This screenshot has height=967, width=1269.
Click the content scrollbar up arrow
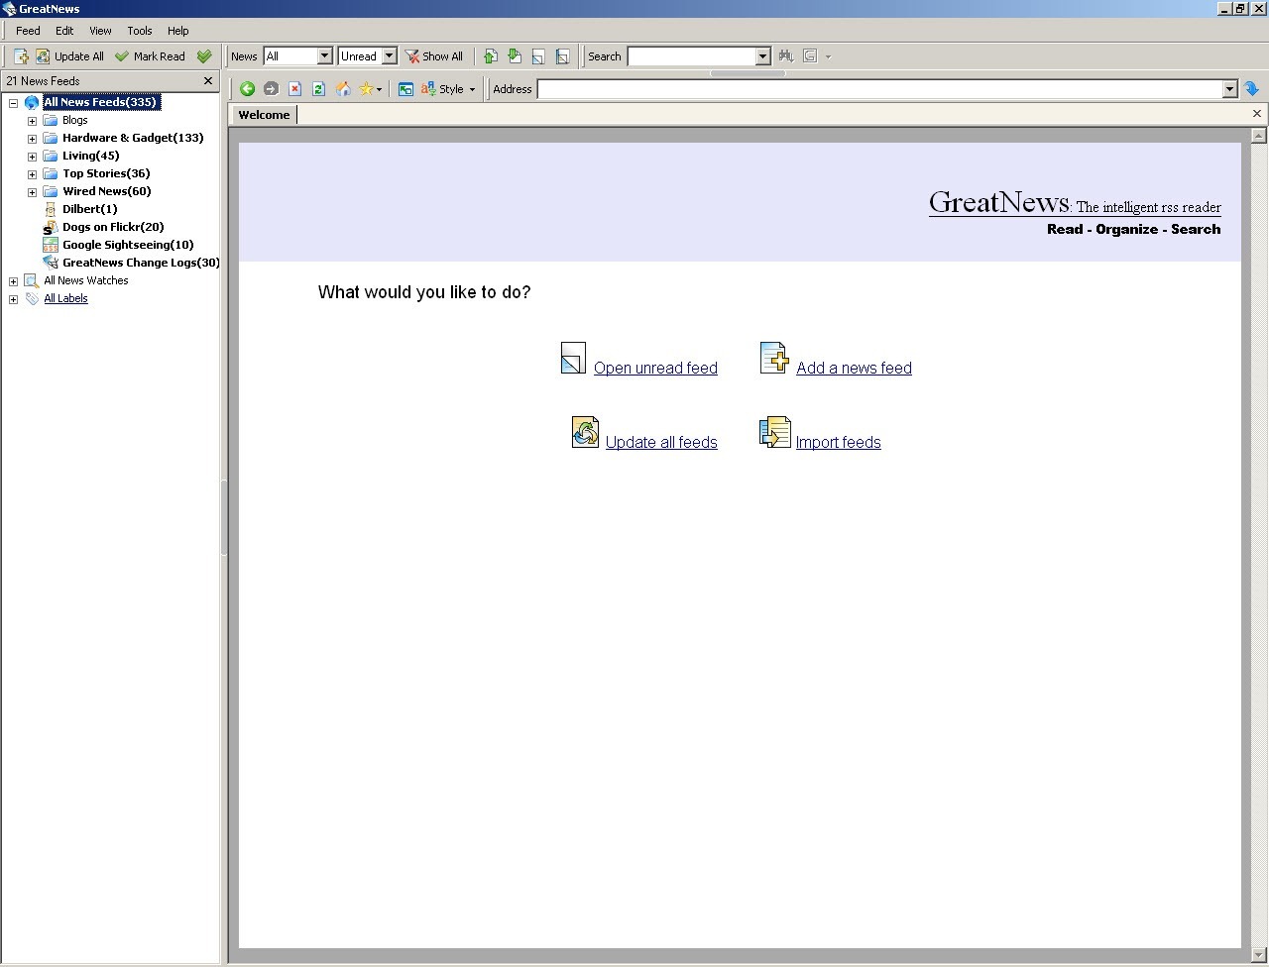1258,136
